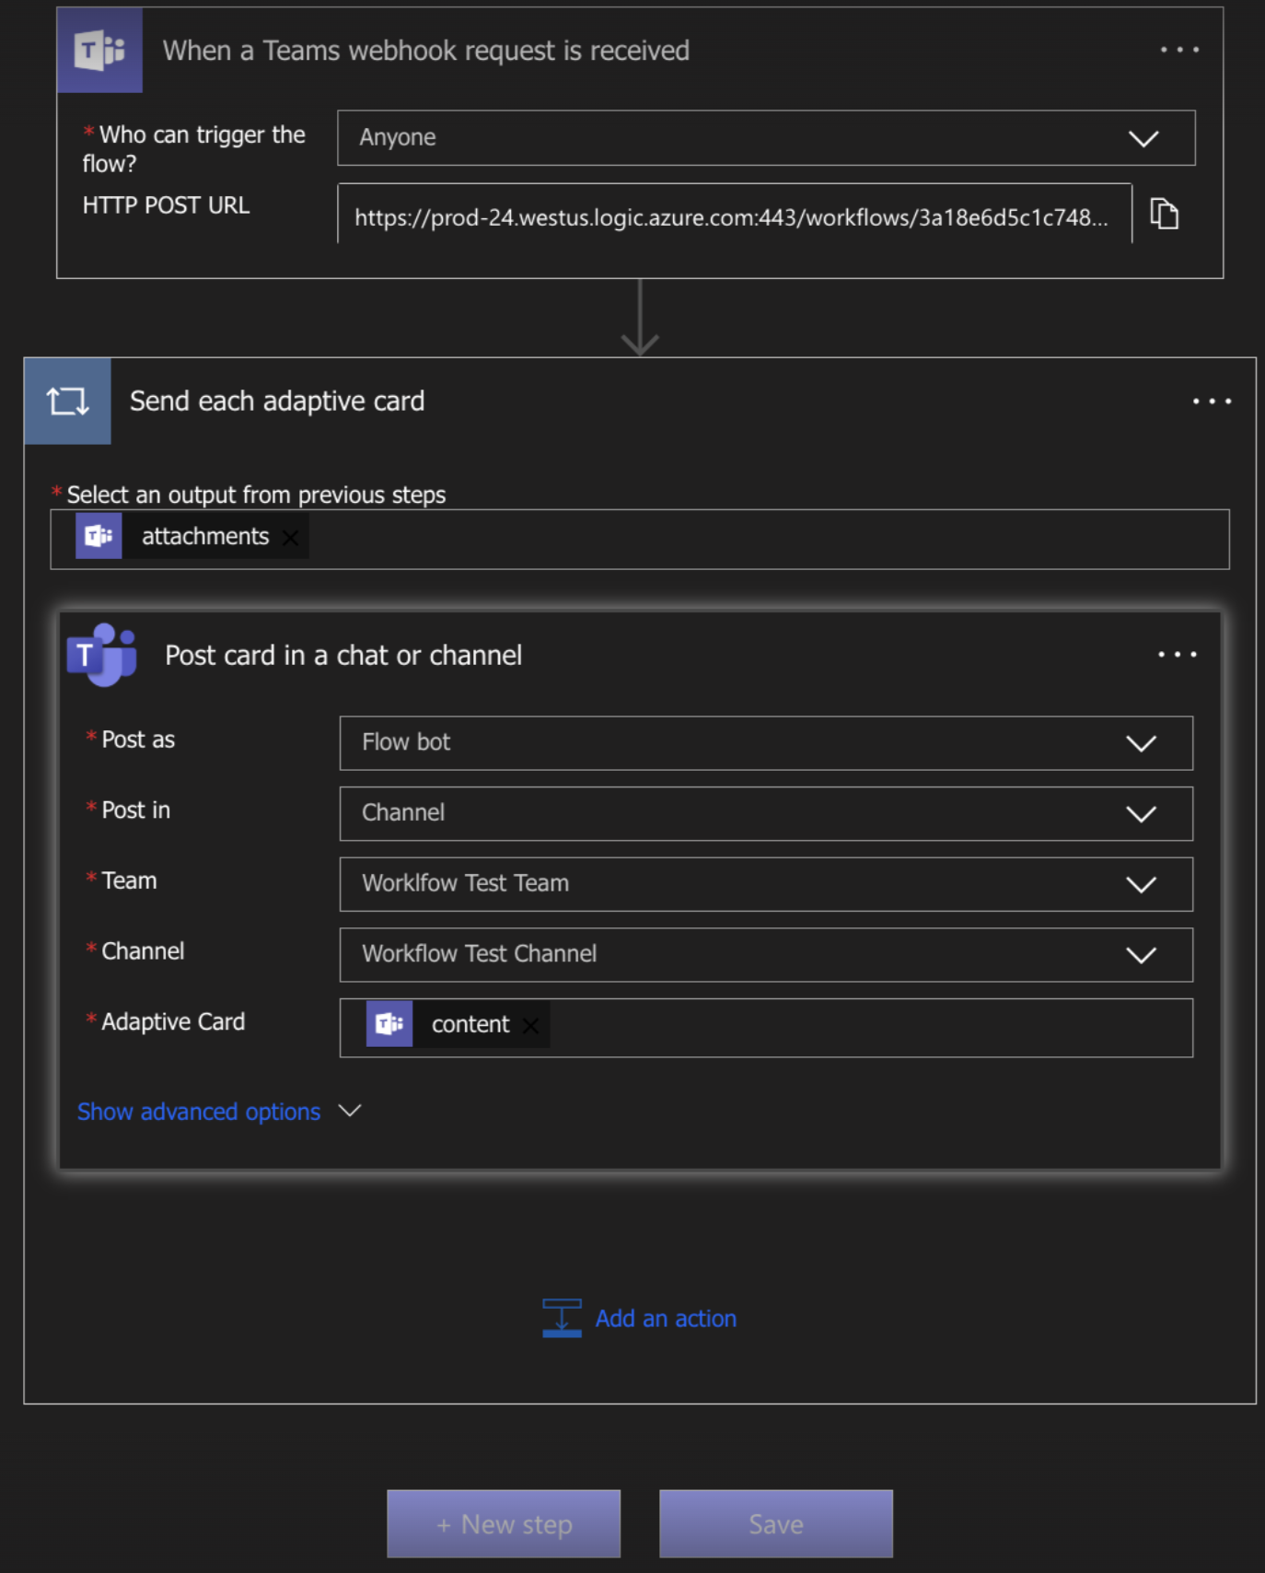Click the Send each adaptive card title
1265x1573 pixels.
pyautogui.click(x=277, y=402)
